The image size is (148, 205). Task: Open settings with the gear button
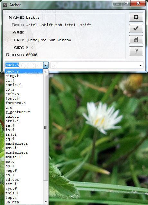point(136,17)
